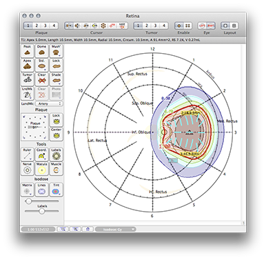Viewport: 266px width, 260px height.
Task: Switch to the LEFT eye
Action: point(202,26)
